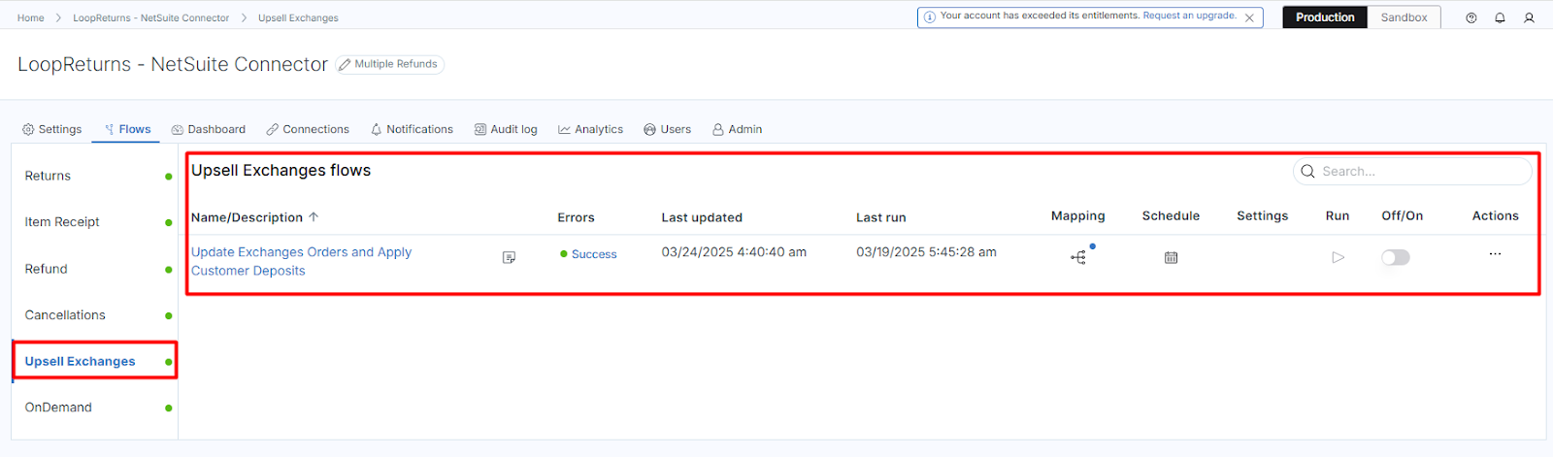Click the flows Search field
The height and width of the screenshot is (457, 1553).
[1412, 171]
